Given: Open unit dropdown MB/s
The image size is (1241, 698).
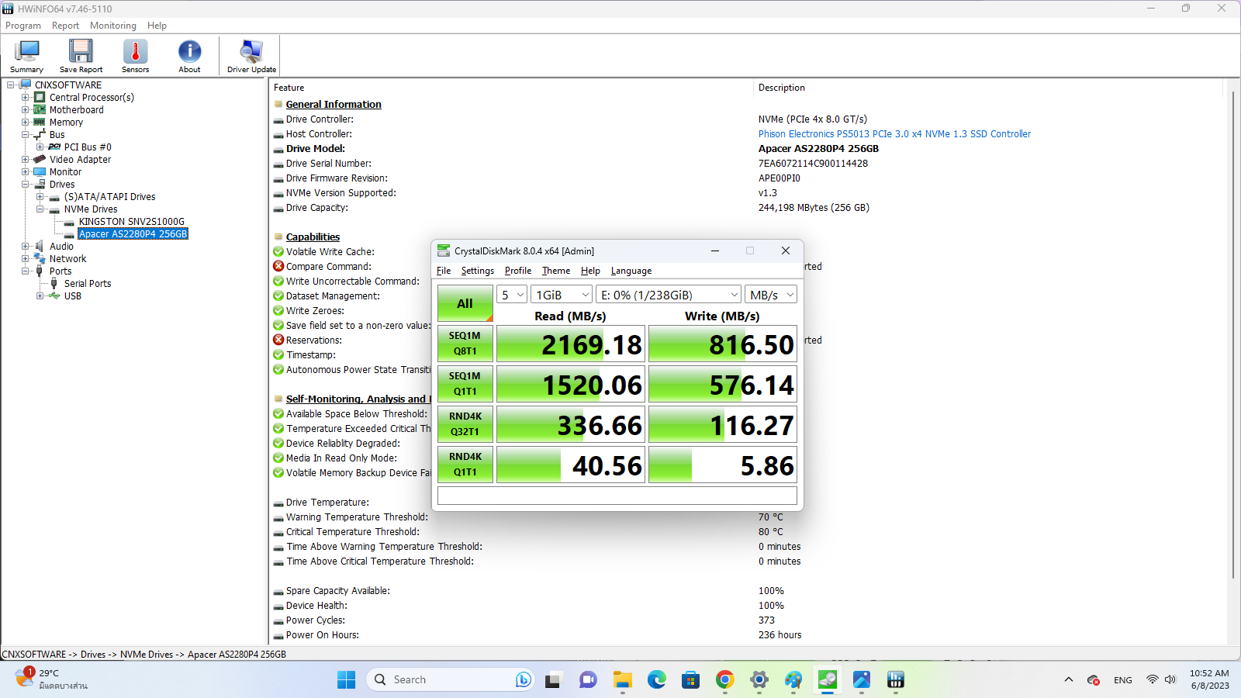Looking at the screenshot, I should [771, 295].
